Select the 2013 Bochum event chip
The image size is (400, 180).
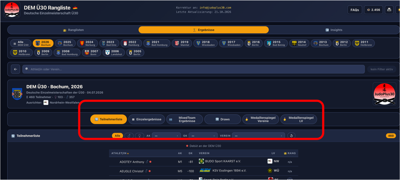[320, 43]
